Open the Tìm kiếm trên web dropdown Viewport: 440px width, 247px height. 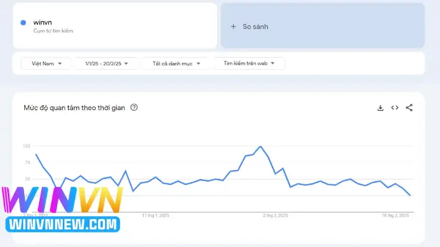[x=249, y=64]
